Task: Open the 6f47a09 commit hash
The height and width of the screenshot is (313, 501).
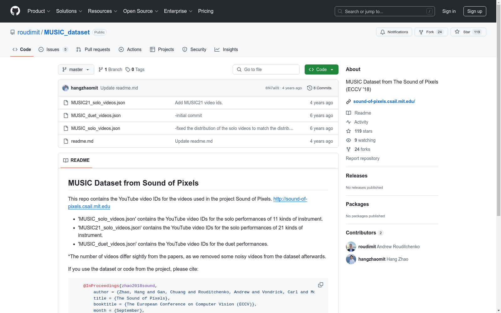Action: (x=272, y=88)
